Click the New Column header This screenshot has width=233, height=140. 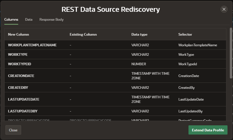point(19,34)
